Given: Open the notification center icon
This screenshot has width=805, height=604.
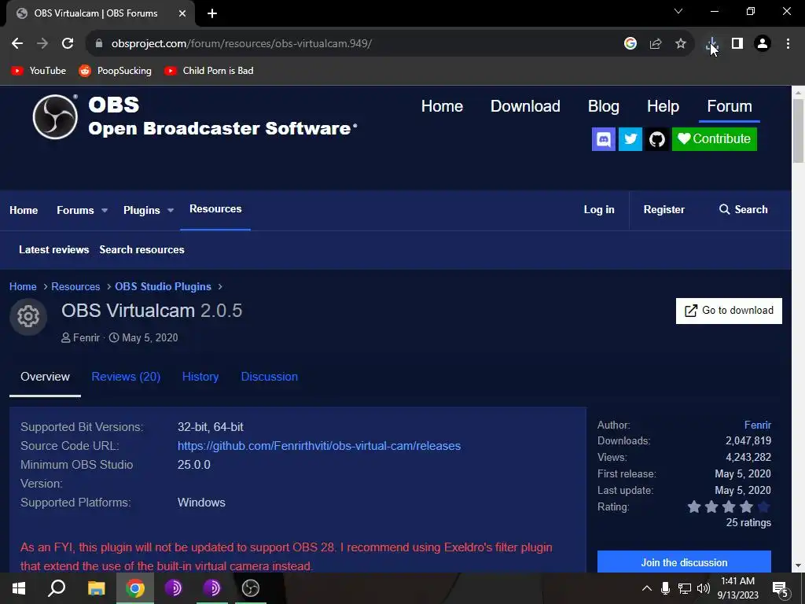Looking at the screenshot, I should point(781,589).
